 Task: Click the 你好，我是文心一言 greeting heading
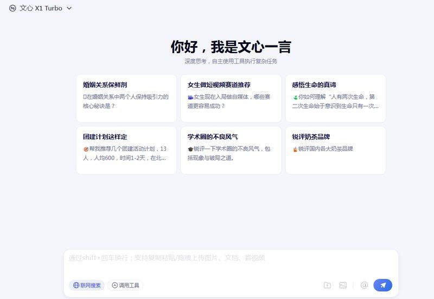coord(231,47)
